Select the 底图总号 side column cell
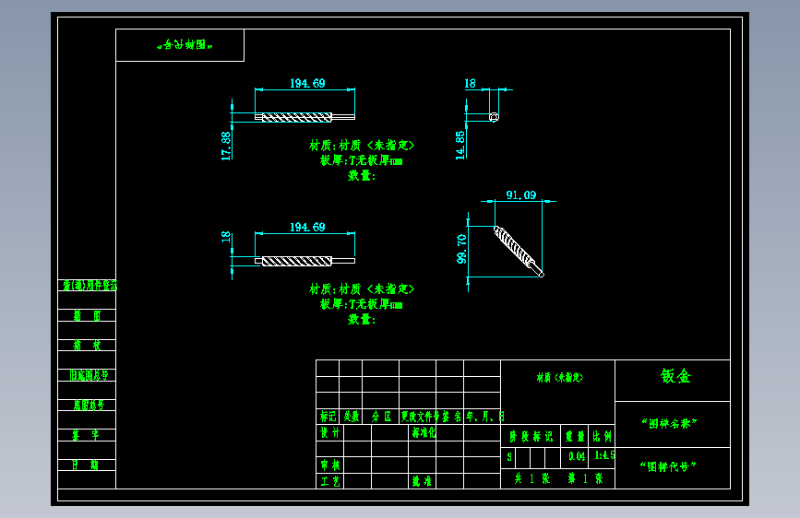Viewport: 800px width, 518px height. tap(87, 405)
